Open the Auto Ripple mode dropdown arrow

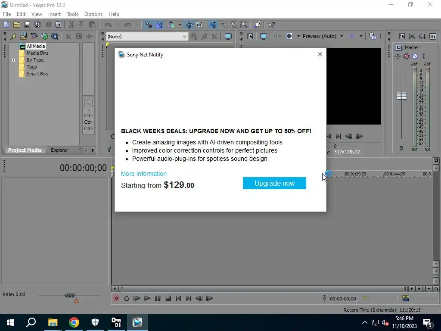pyautogui.click(x=180, y=25)
